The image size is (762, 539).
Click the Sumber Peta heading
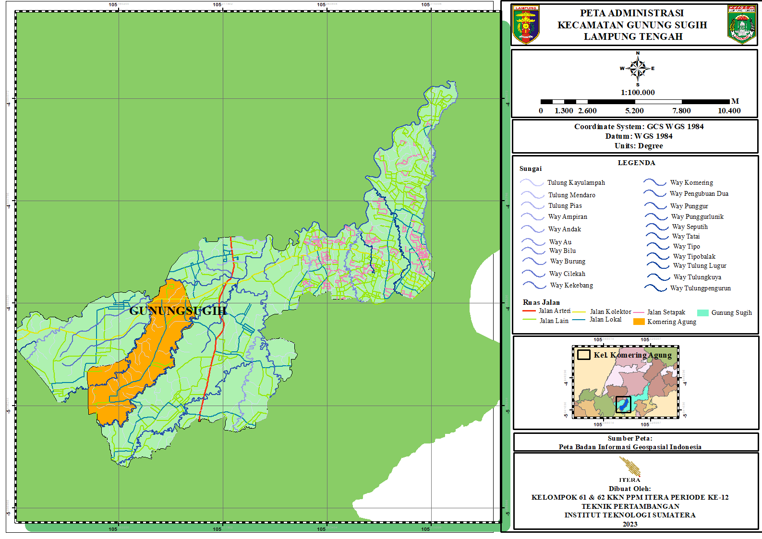click(630, 438)
